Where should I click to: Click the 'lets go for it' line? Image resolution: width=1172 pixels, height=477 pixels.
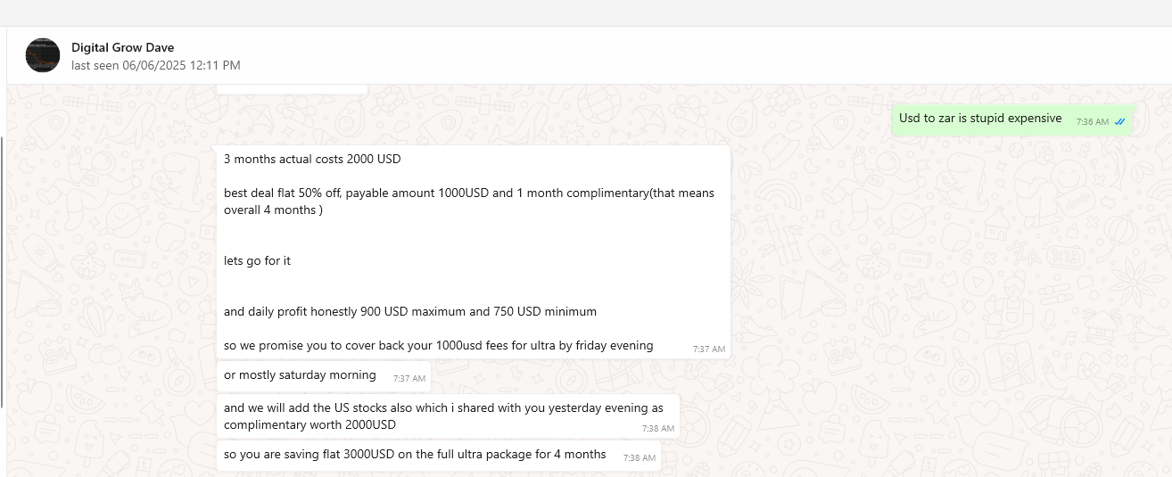(x=257, y=261)
